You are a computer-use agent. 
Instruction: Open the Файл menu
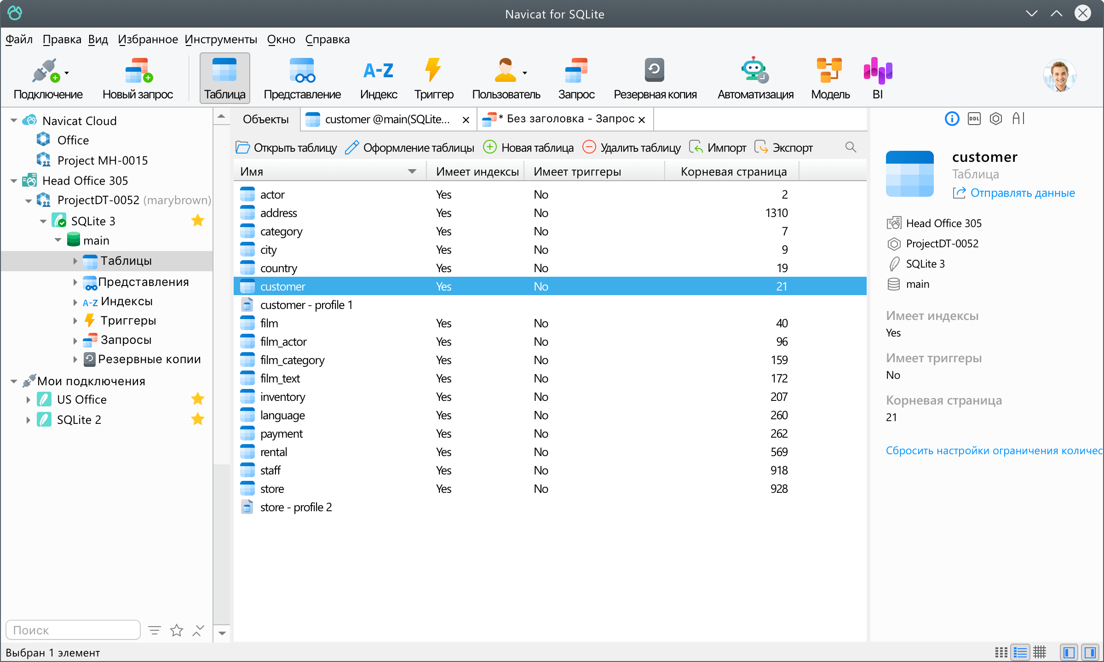(x=19, y=40)
